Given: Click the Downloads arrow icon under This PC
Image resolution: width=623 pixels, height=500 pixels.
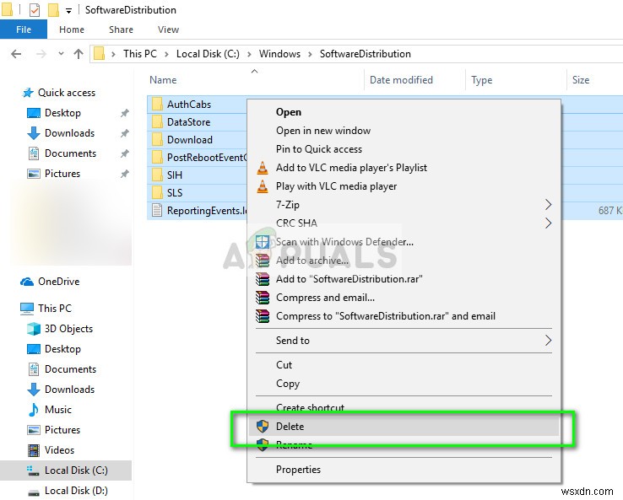Looking at the screenshot, I should tap(34, 390).
